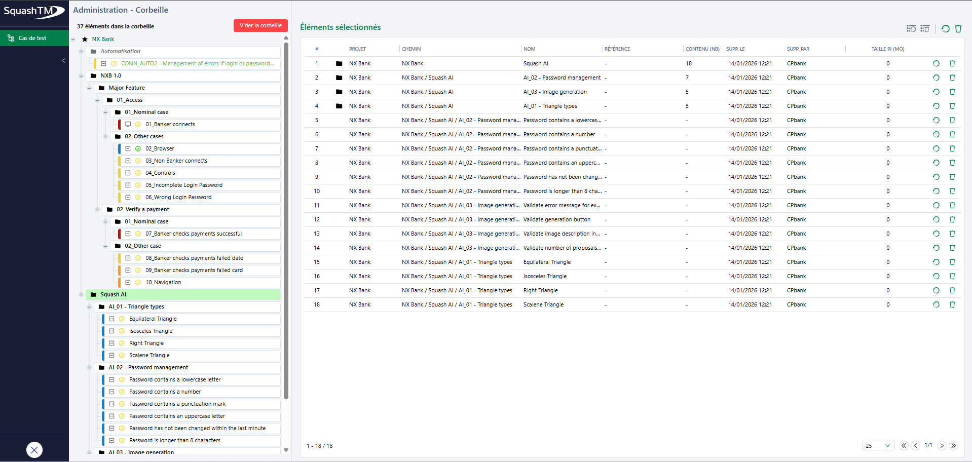Viewport: 972px width, 462px height.
Task: Collapse the NXB 1.0 folder in the tree
Action: (x=81, y=76)
